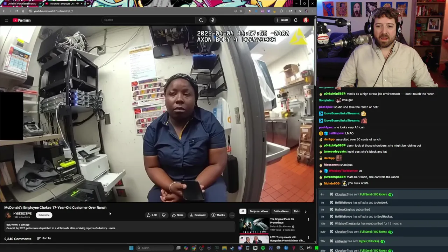Select the Bodycam videos chip
Viewport: 448px width, 252px height.
(259, 211)
